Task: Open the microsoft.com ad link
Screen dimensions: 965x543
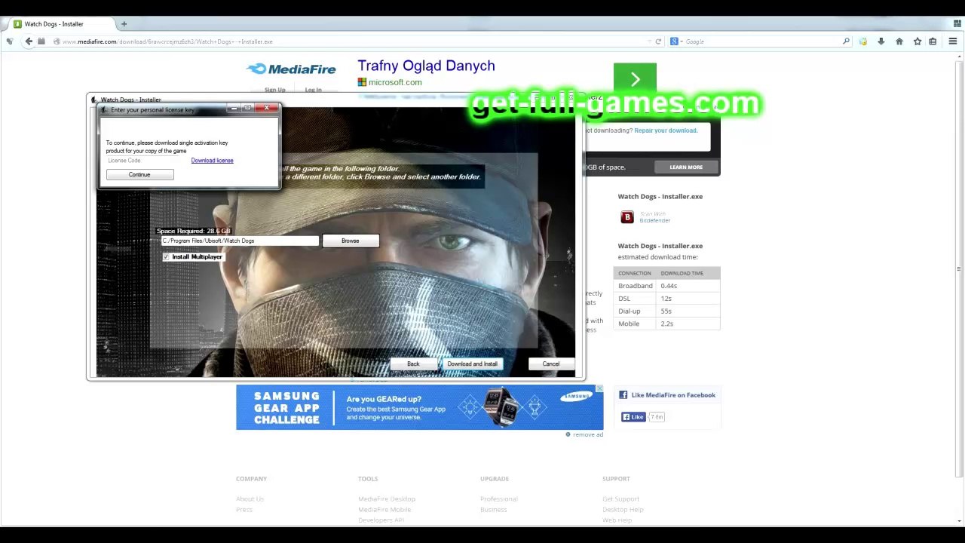Action: (395, 82)
